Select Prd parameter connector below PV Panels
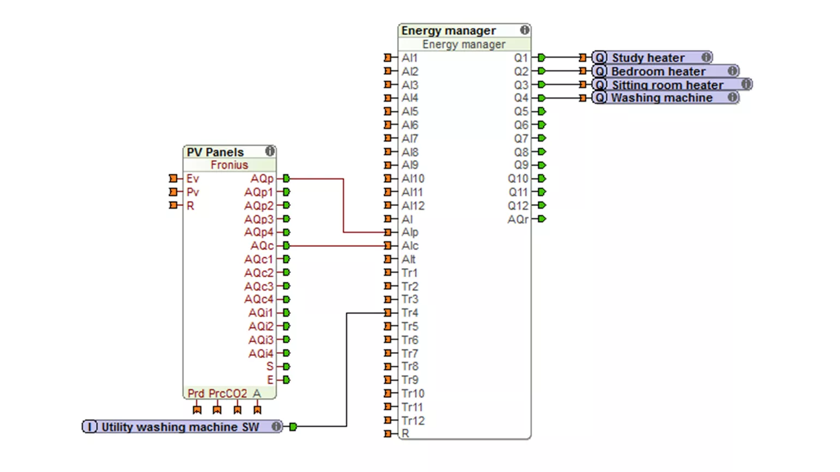This screenshot has width=840, height=472. coord(197,409)
